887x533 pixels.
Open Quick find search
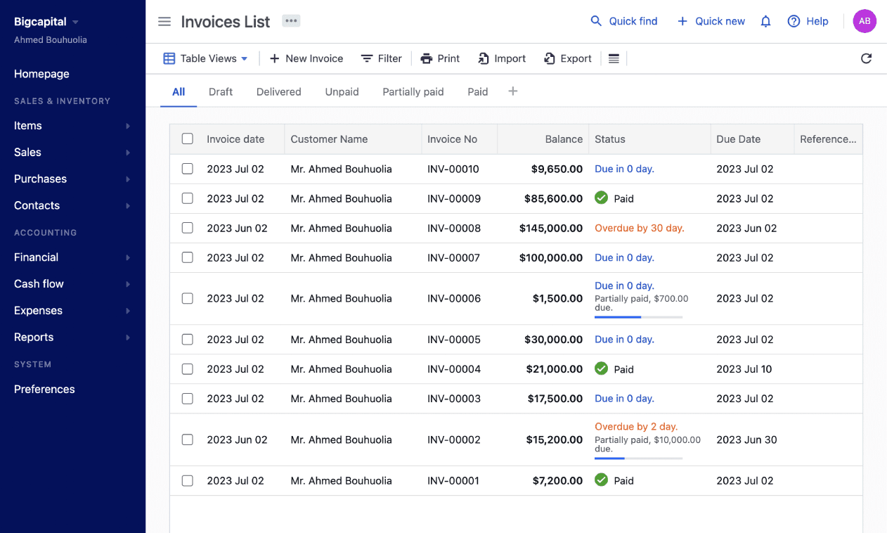coord(624,21)
